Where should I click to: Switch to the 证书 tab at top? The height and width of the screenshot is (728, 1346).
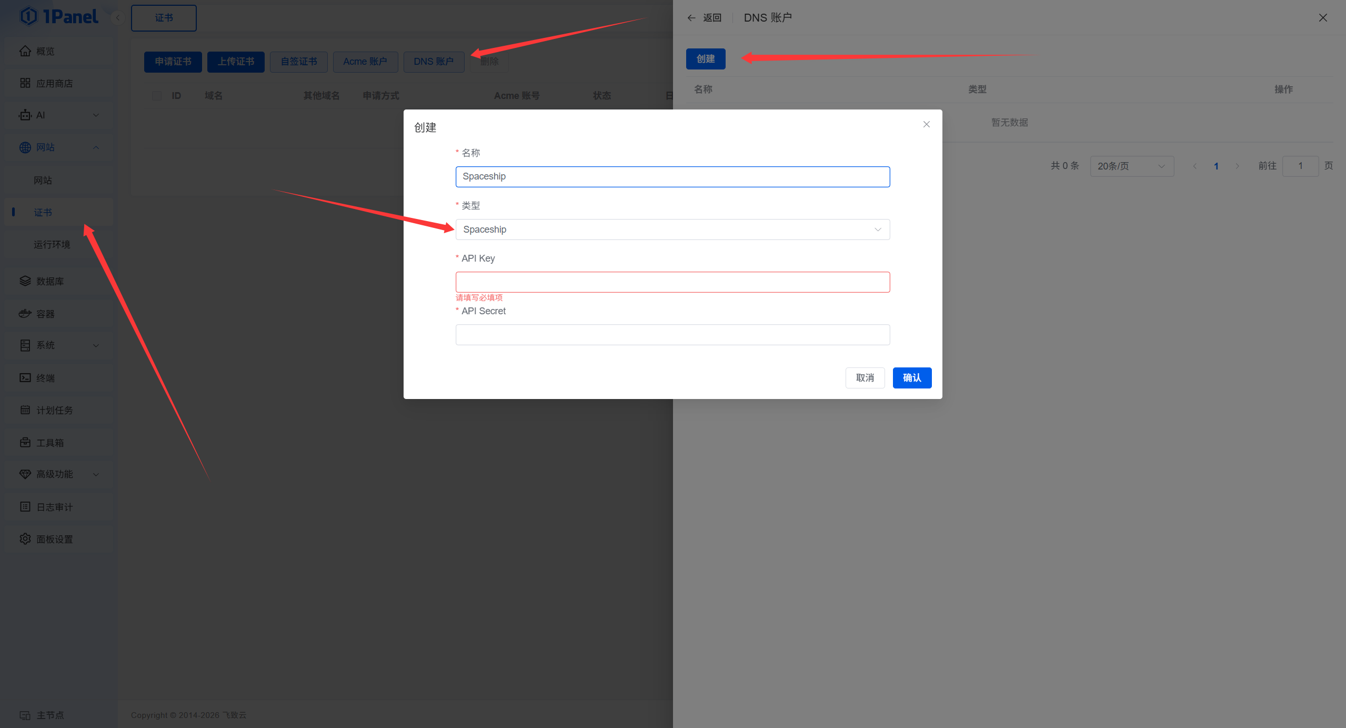[164, 18]
